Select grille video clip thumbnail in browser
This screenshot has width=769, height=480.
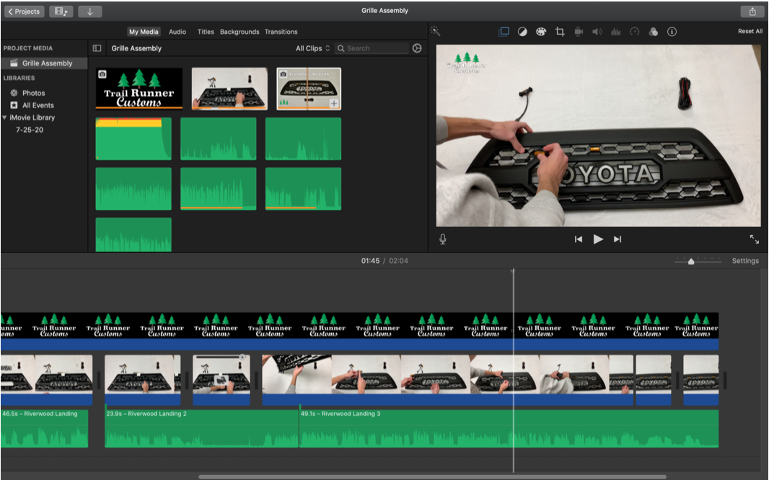(229, 88)
